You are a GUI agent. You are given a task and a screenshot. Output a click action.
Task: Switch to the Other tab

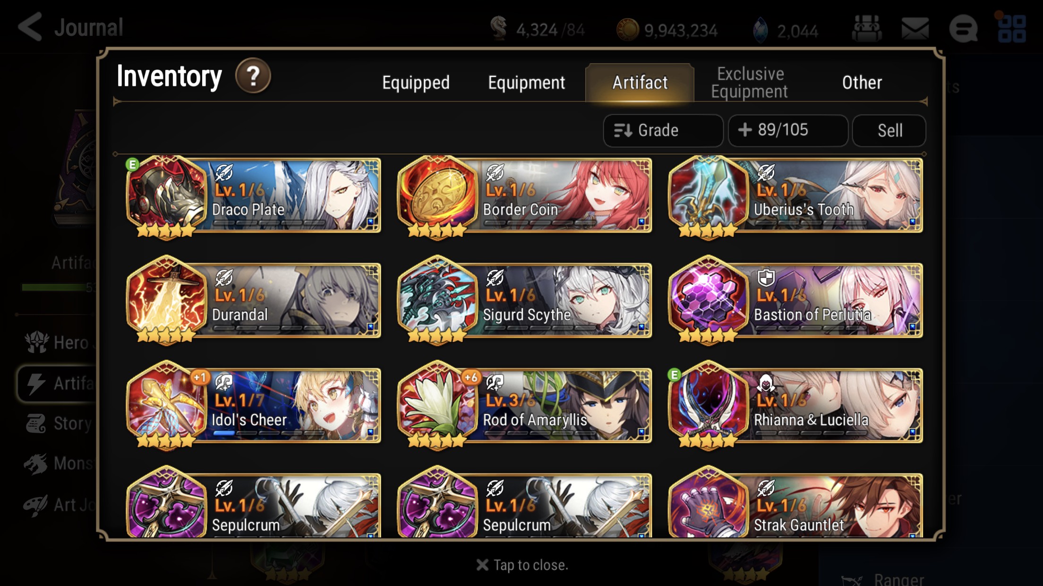coord(862,83)
